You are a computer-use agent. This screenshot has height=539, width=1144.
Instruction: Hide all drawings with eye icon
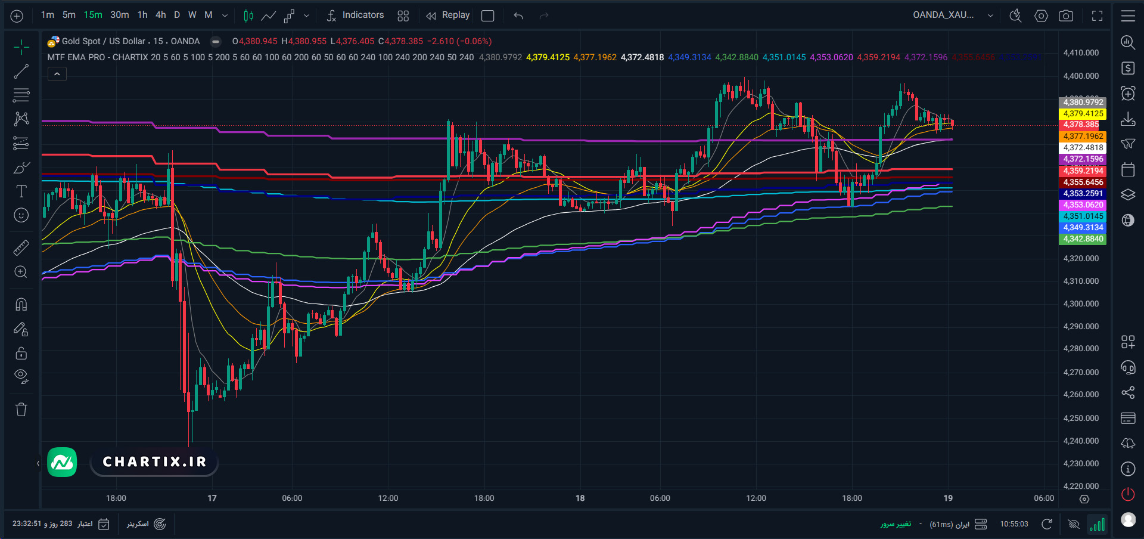(21, 376)
